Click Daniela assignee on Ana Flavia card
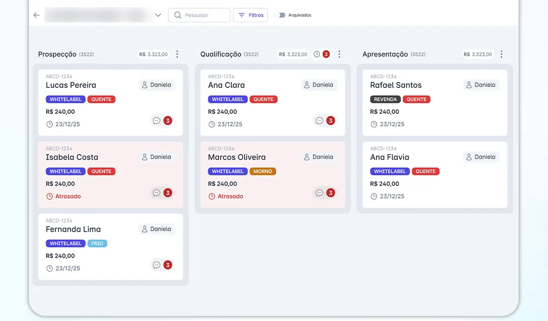The image size is (548, 321). click(481, 157)
